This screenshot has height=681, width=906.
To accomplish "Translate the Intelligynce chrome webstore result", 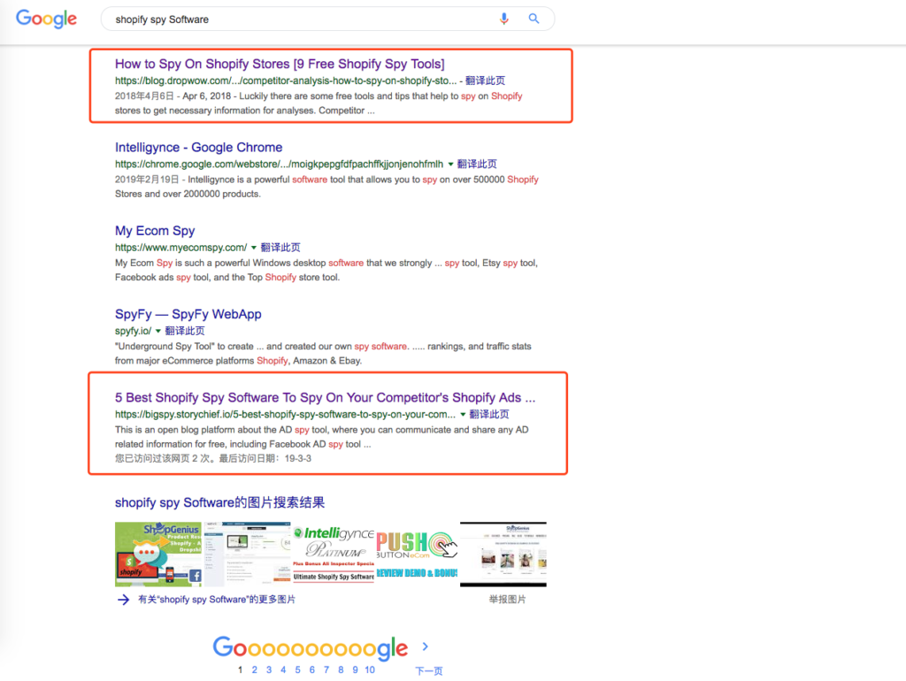I will pos(477,164).
